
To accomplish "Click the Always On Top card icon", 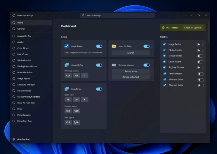I will tap(66, 65).
